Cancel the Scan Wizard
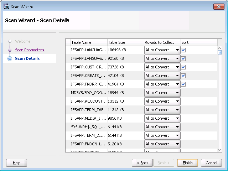 click(211, 163)
